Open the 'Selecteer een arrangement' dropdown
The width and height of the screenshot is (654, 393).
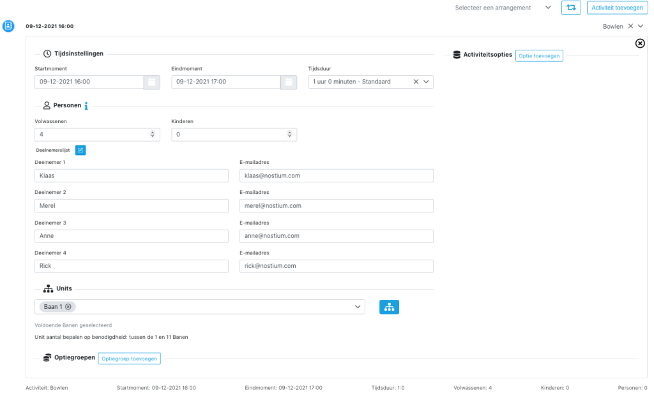[547, 8]
